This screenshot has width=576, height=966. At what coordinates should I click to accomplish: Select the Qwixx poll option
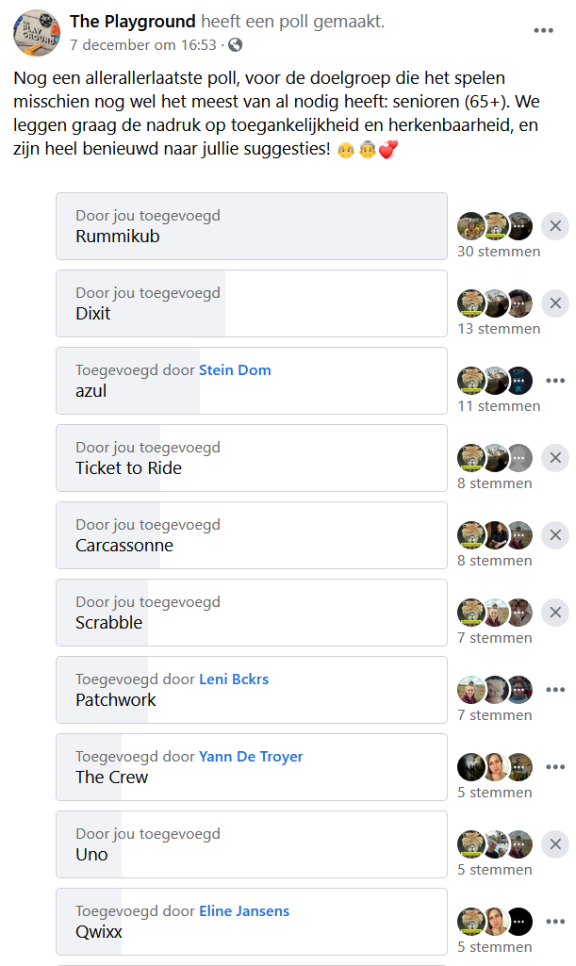coord(252,922)
